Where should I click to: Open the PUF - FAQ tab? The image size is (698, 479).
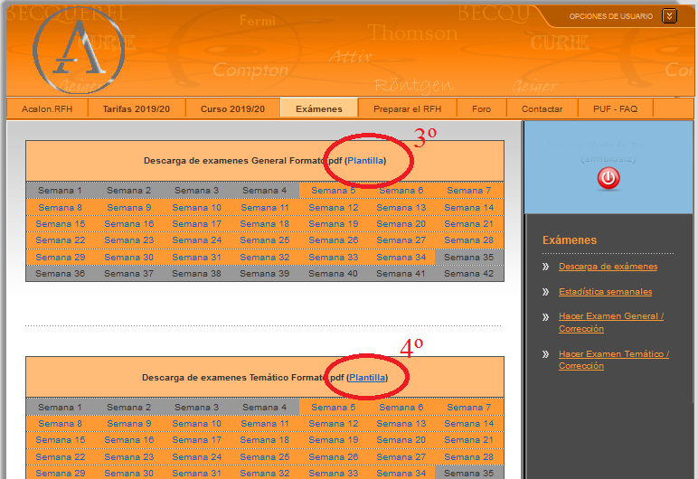point(615,108)
